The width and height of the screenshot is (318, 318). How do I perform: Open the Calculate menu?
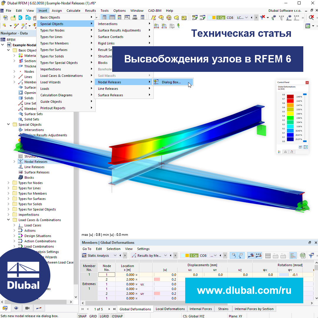[x=73, y=11]
